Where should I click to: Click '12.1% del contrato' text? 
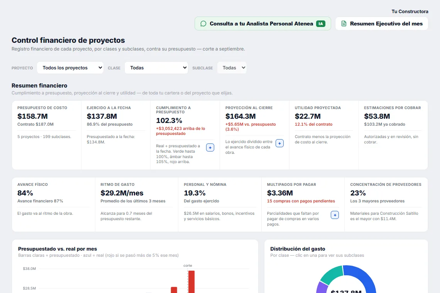coord(313,124)
